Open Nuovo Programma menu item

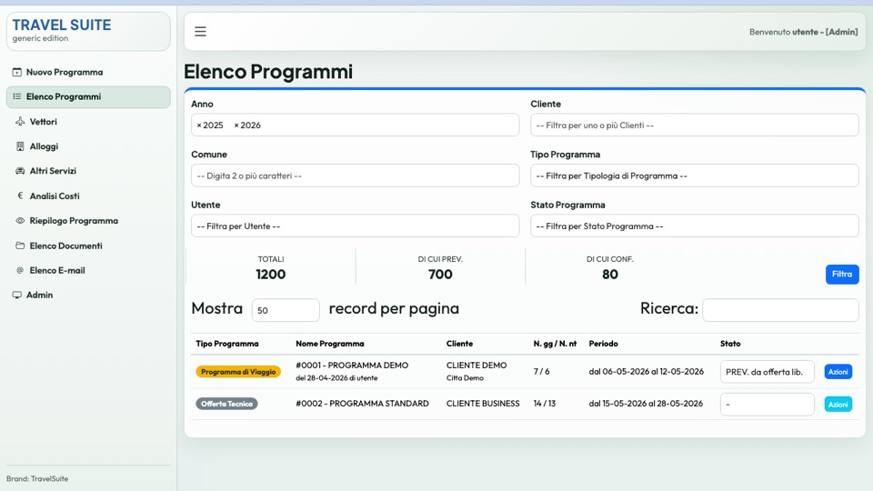pyautogui.click(x=88, y=73)
